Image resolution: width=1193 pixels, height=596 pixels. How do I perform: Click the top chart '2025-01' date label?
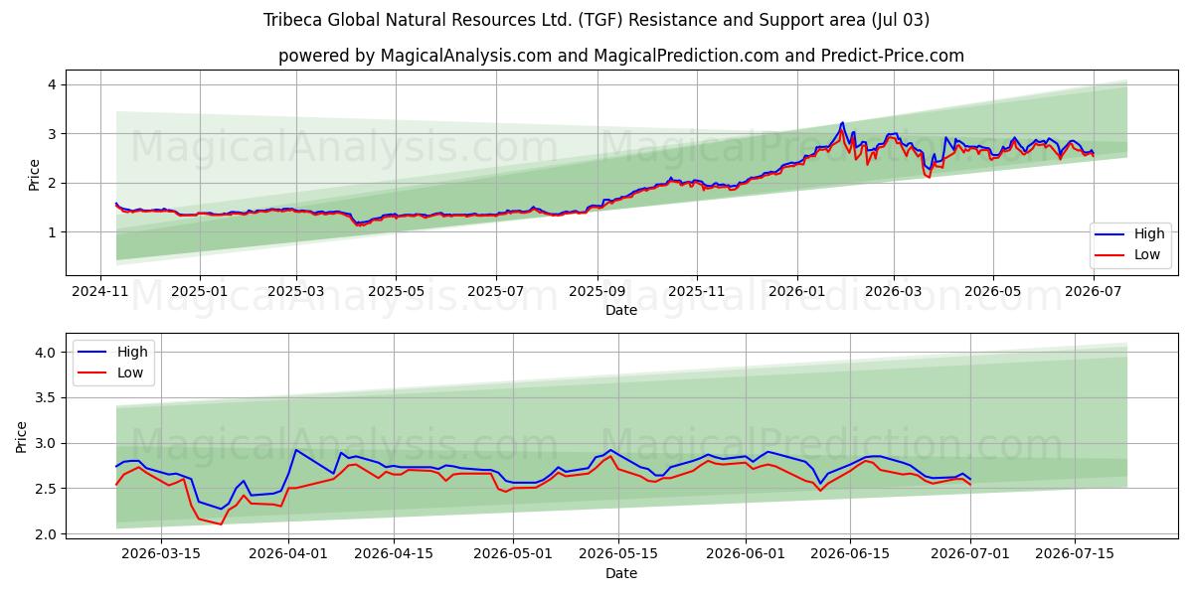coord(200,292)
